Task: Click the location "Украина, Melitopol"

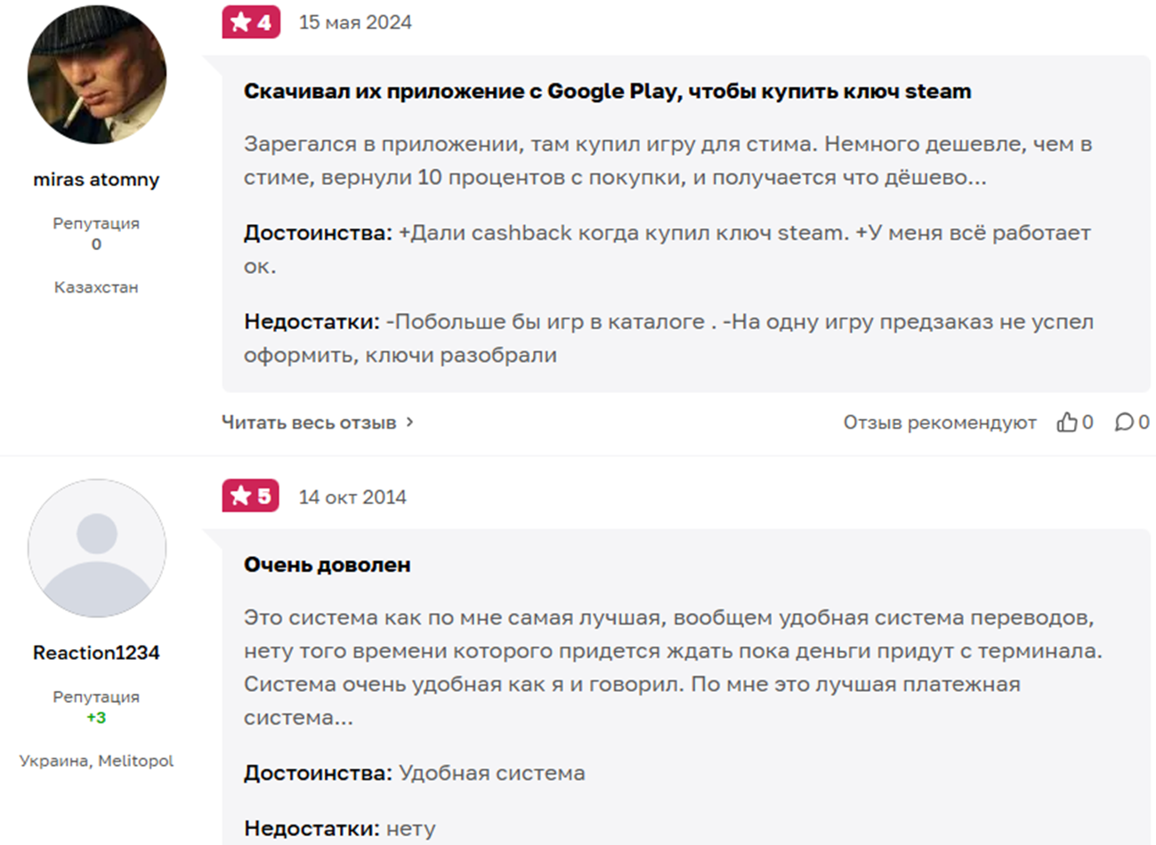Action: 96,760
